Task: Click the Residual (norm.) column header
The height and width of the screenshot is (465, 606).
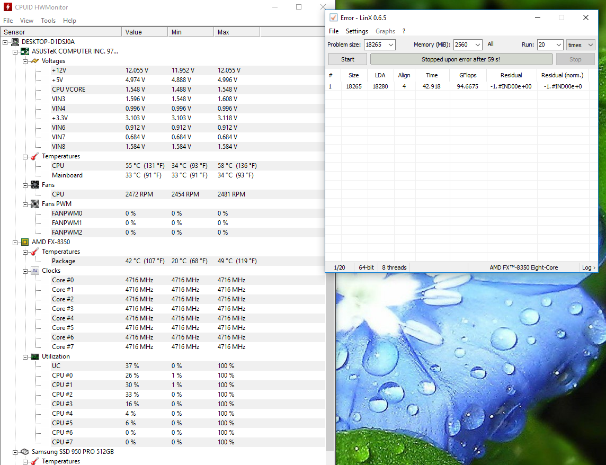Action: 563,75
